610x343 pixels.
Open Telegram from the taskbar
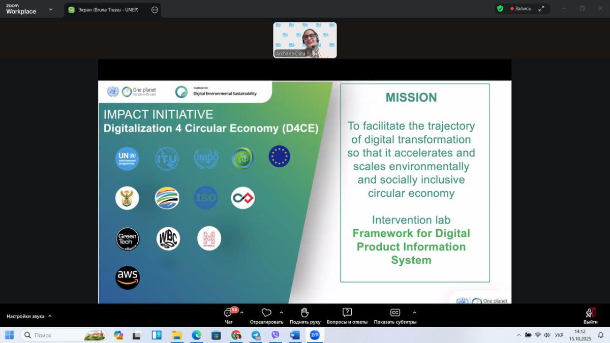tap(256, 335)
